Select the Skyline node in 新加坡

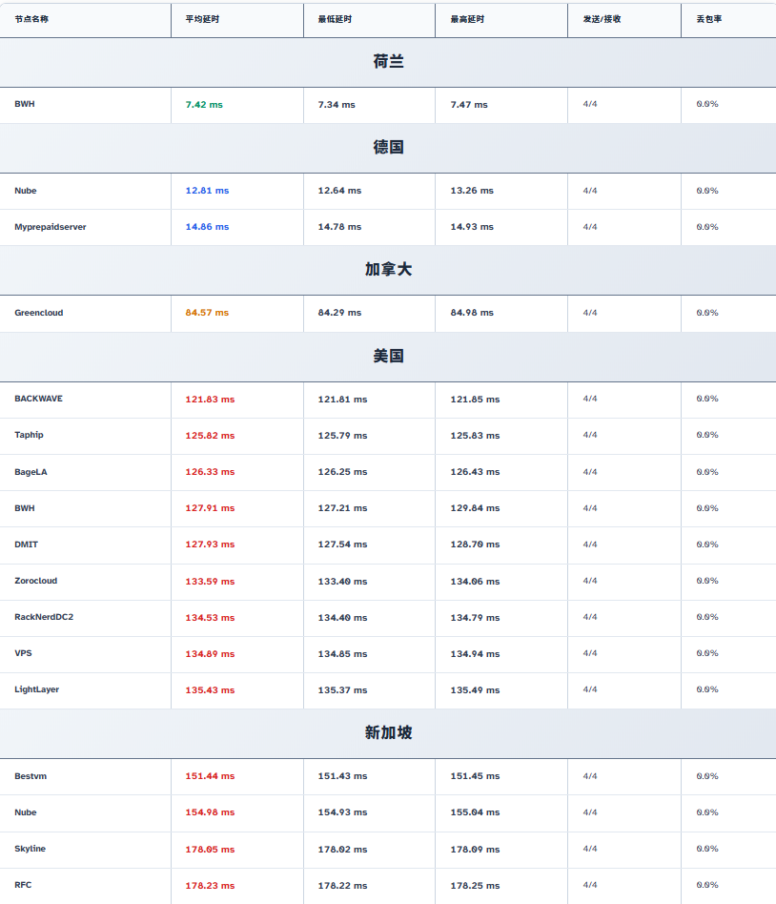pos(30,849)
